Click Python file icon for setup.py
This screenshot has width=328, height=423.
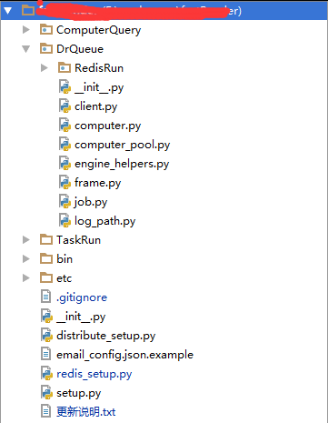pyautogui.click(x=46, y=393)
